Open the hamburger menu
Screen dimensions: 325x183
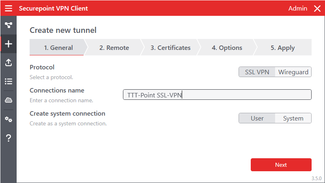(9, 9)
